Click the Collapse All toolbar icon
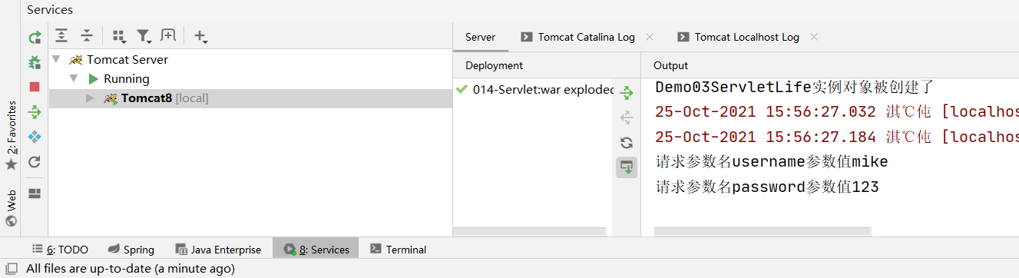Screen dimensions: 1019x278 [x=87, y=35]
